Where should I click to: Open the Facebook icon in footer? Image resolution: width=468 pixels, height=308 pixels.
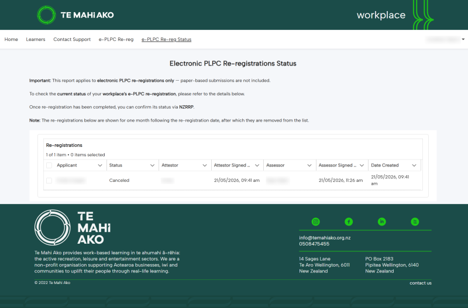tap(349, 222)
